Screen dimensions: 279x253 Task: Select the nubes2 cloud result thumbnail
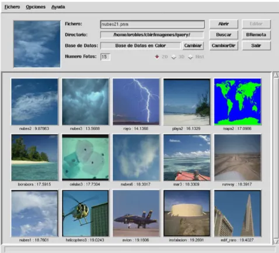34,101
